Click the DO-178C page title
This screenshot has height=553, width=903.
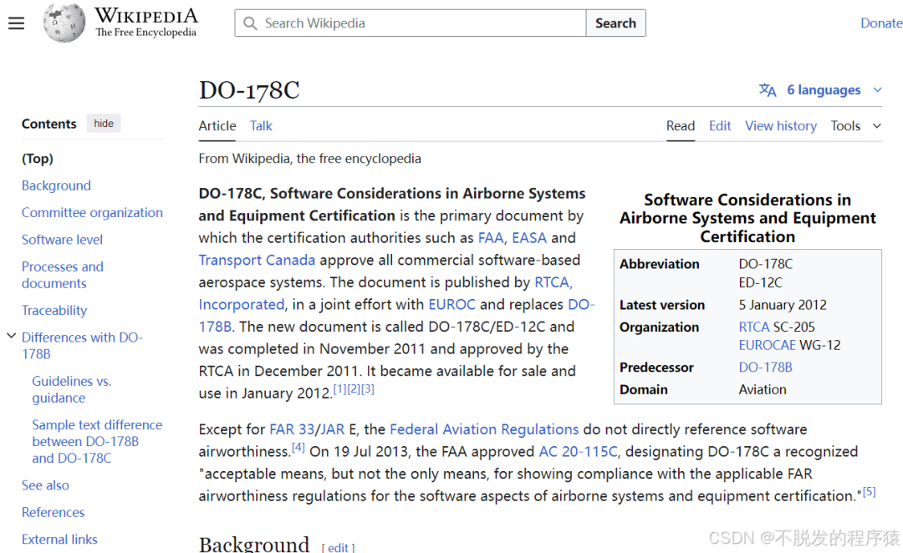coord(249,90)
